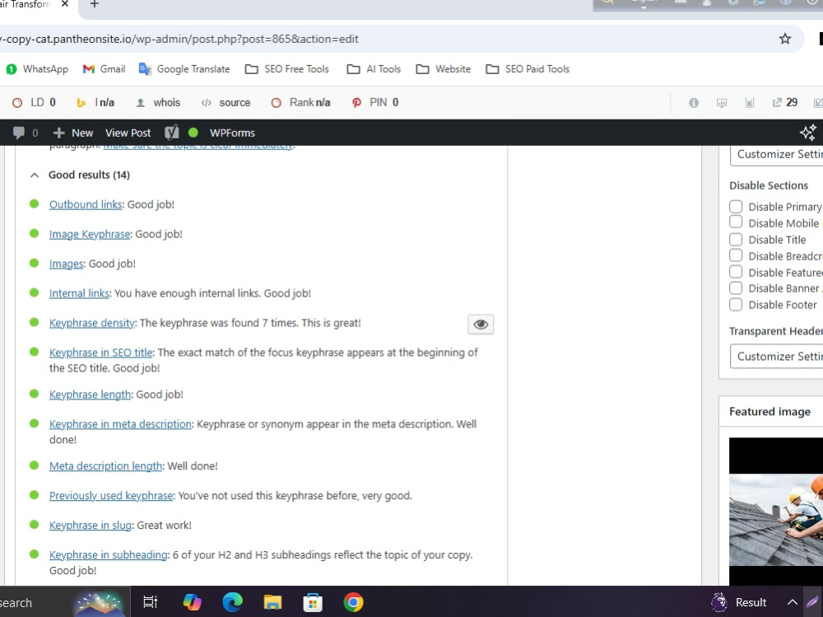Click the Pinterest PIN counter icon
The height and width of the screenshot is (617, 823).
pos(356,103)
